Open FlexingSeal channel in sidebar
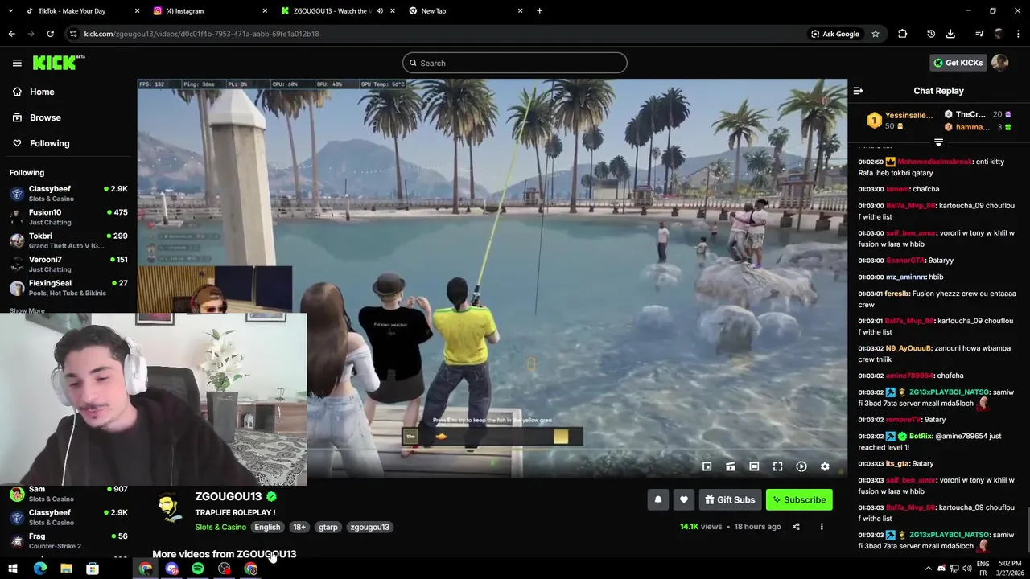The image size is (1030, 579). 68,288
